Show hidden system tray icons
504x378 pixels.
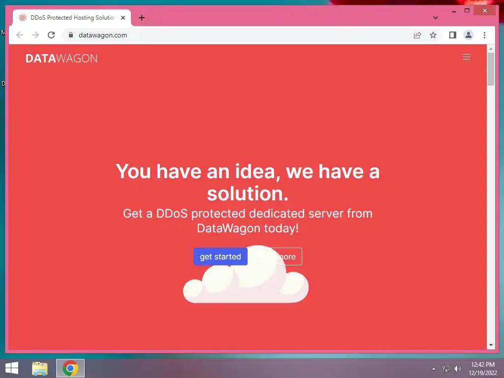(x=434, y=369)
